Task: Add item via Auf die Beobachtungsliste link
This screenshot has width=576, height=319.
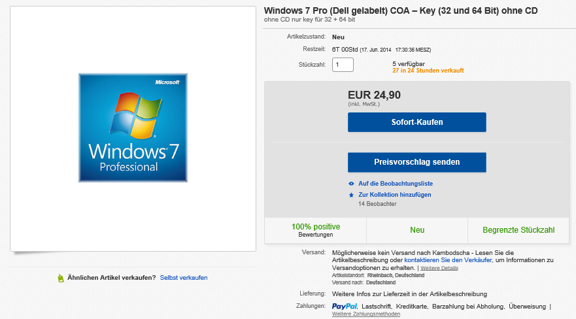Action: [x=395, y=184]
